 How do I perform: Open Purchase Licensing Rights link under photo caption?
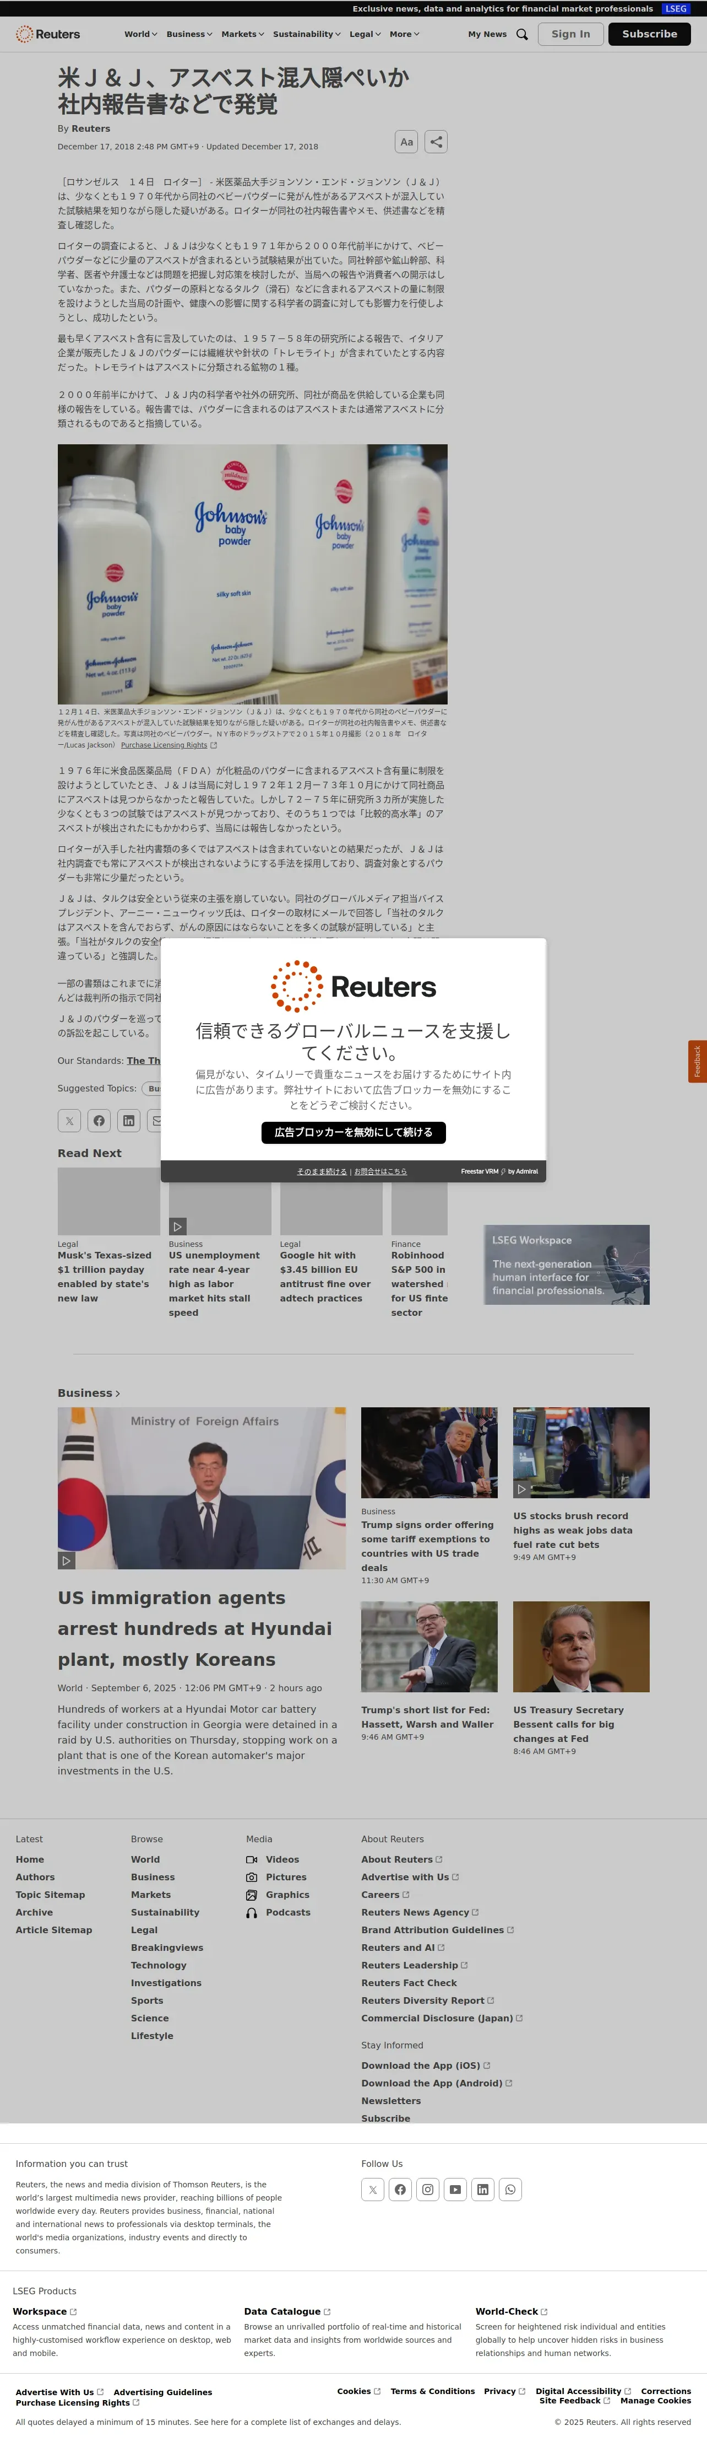tap(168, 745)
